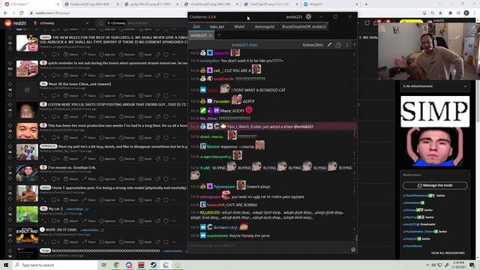Click the Chatterino chat scrollbar
Viewport: 480px width, 270px height.
click(356, 238)
